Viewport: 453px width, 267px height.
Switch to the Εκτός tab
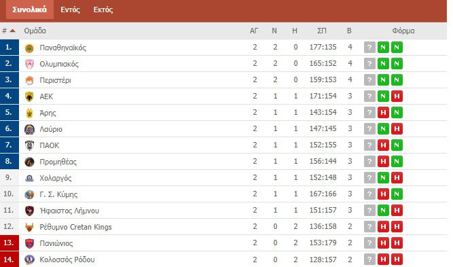pos(103,10)
